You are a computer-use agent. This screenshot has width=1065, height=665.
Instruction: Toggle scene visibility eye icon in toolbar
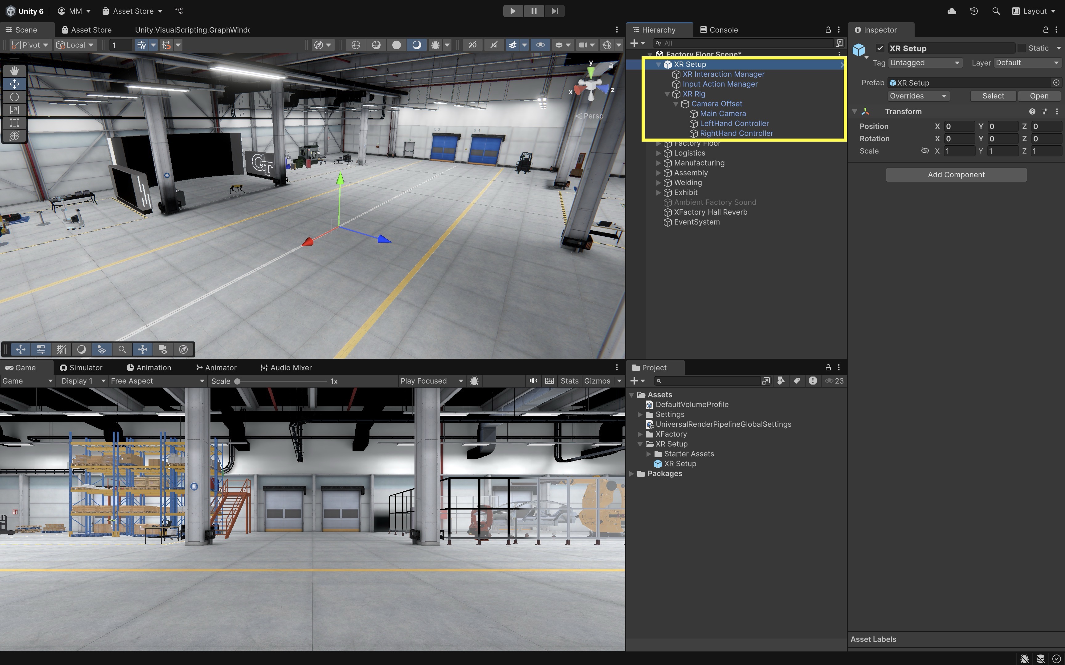click(x=541, y=45)
